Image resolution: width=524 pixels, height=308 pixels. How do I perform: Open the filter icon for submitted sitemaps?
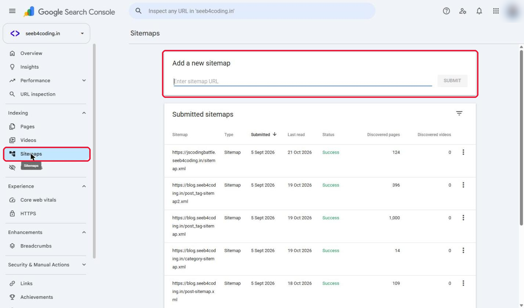click(x=459, y=113)
